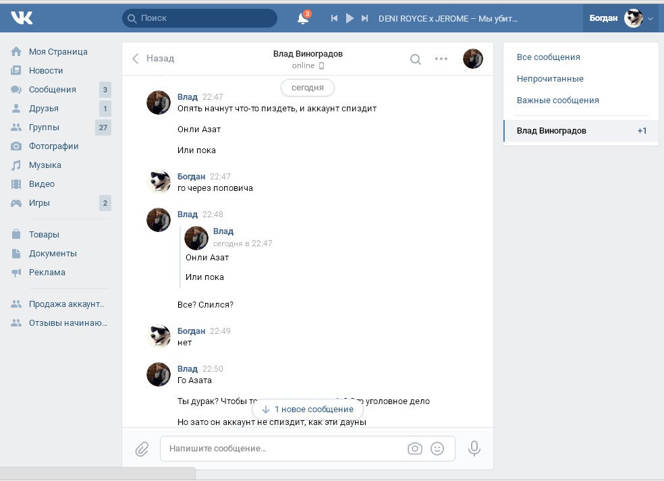
Task: Click the attach file paperclip icon
Action: (142, 449)
